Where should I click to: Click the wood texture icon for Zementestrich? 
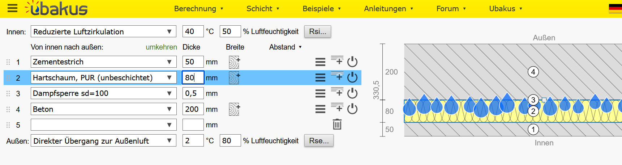[234, 62]
